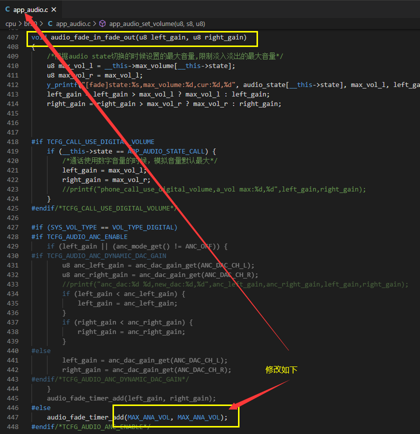Select line number 419 in the gutter
Image resolution: width=420 pixels, height=434 pixels.
click(x=12, y=151)
